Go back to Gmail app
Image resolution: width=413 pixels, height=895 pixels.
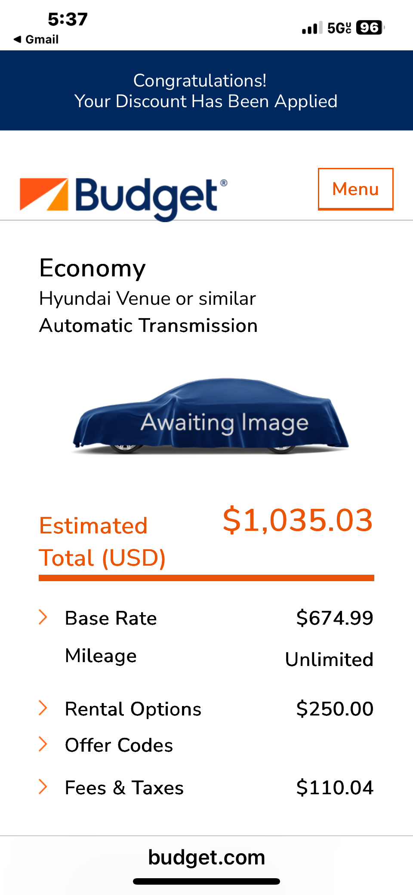click(x=41, y=40)
